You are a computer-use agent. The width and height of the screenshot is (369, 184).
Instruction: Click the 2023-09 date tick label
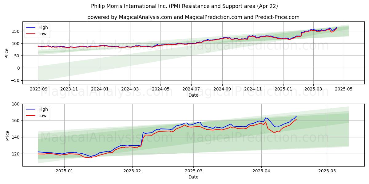click(38, 89)
